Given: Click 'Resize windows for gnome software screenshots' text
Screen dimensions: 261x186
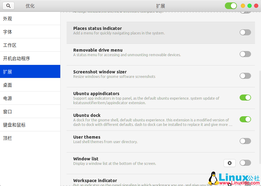Looking at the screenshot, I should pos(114,77).
